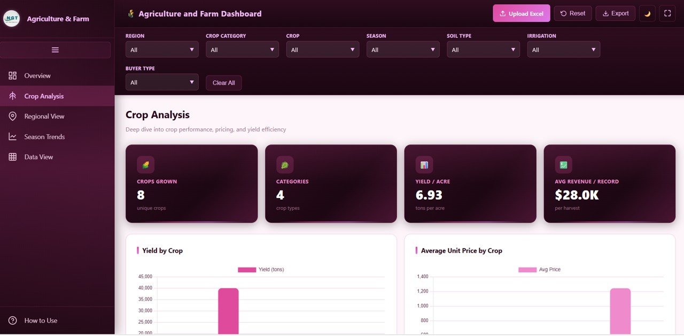Click the Overview grid icon in sidebar
Screen dimensions: 684x336
click(12, 75)
